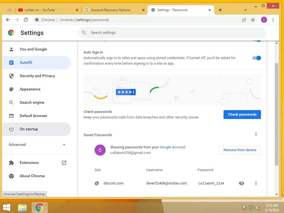Click the palette icon for Appearance

coord(11,89)
